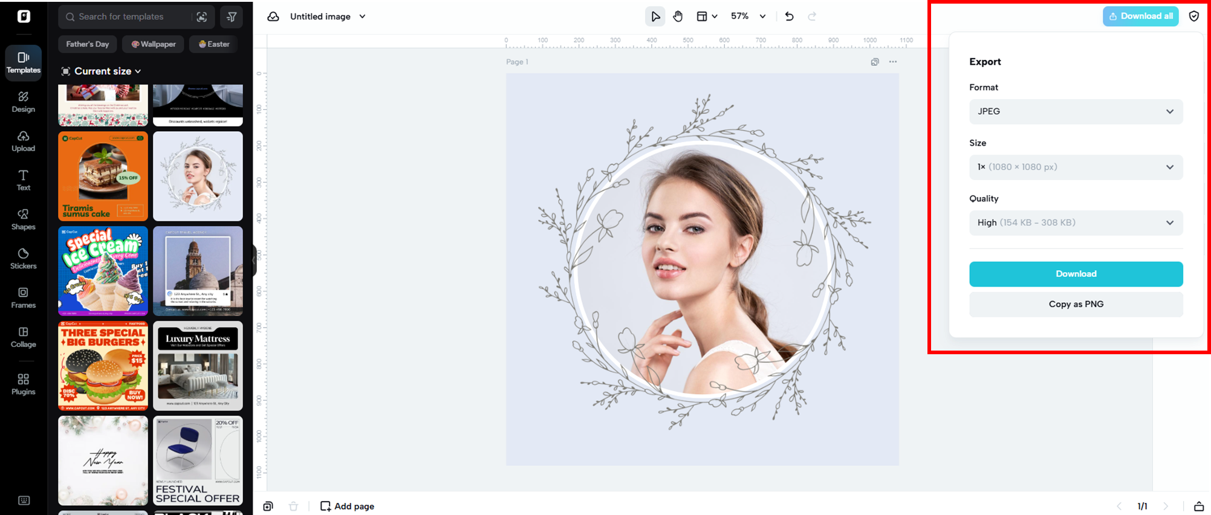Click the image search scan icon
Viewport: 1211px width, 515px height.
point(202,17)
